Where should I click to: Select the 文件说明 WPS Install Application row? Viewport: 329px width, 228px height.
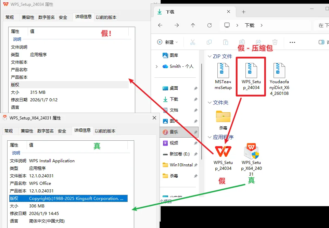[68, 161]
